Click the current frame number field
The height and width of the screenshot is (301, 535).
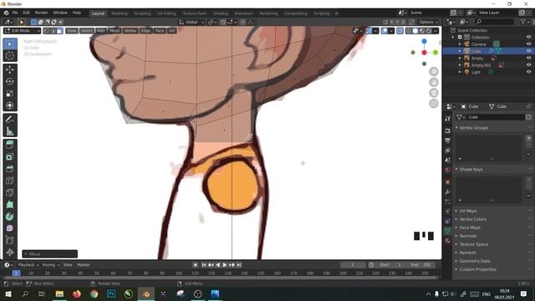[353, 265]
